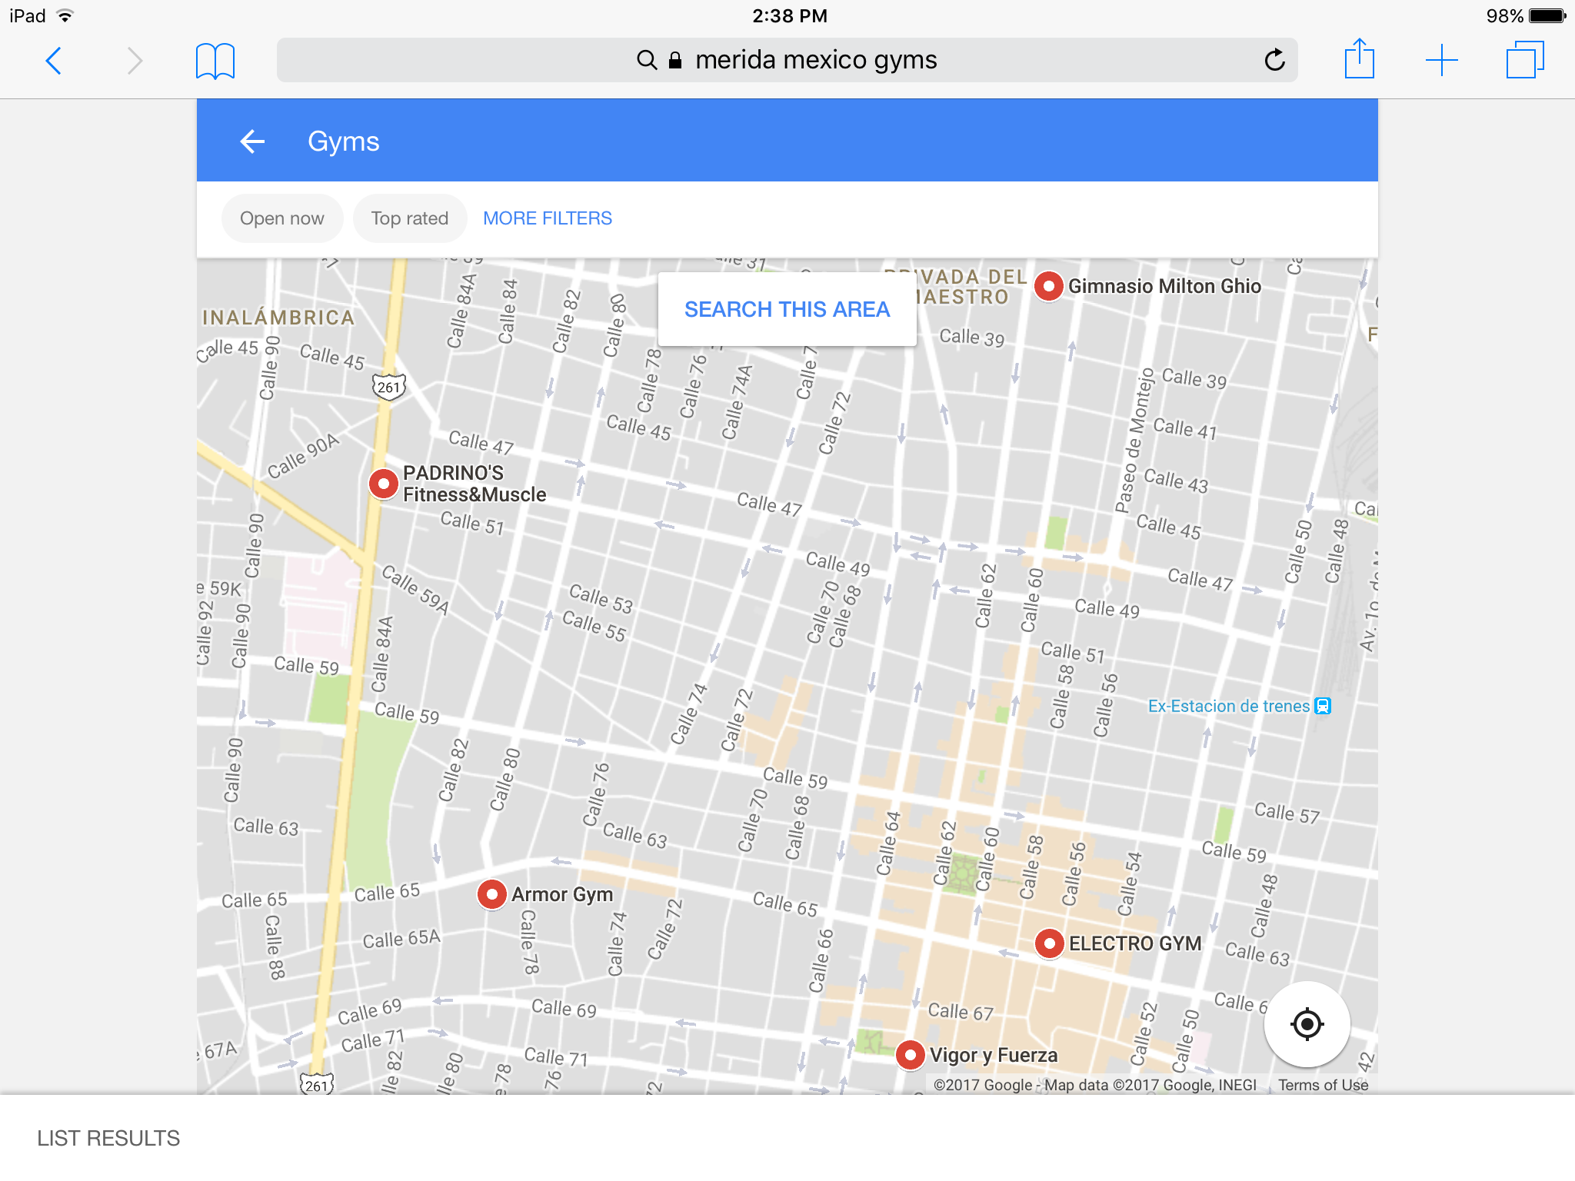
Task: Tap Ex-Estacion de trenes station icon
Action: pyautogui.click(x=1323, y=706)
